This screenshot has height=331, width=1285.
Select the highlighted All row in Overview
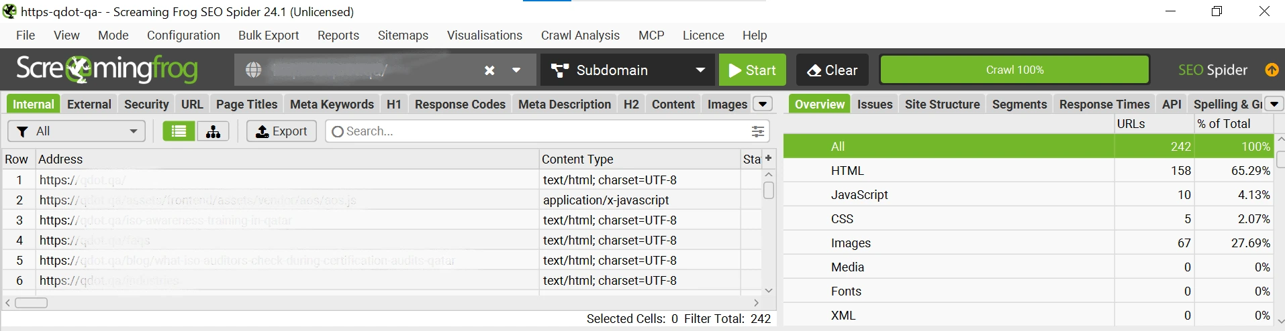point(1028,146)
